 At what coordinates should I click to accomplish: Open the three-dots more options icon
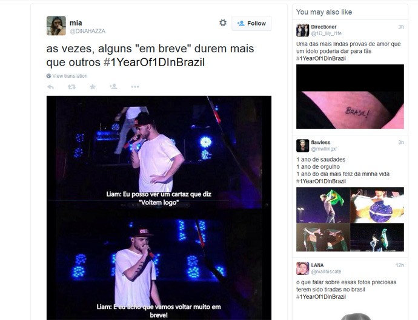(x=135, y=87)
